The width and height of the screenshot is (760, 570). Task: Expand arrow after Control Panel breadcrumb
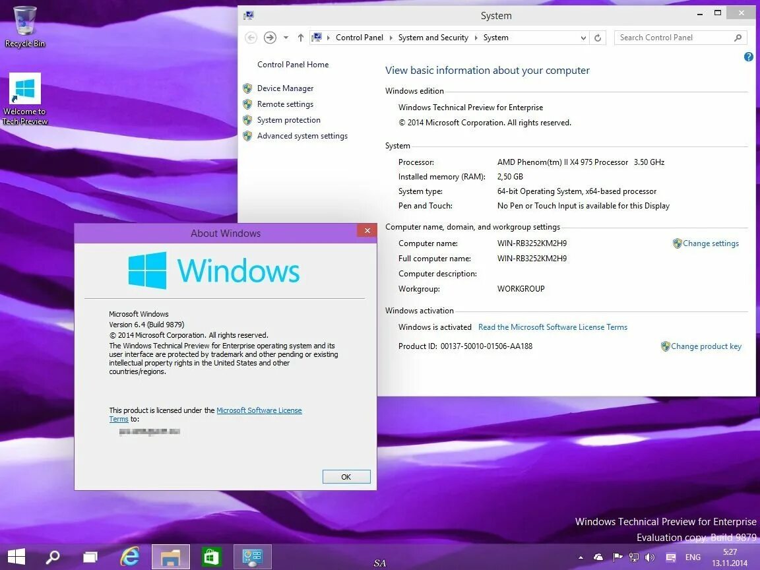(x=391, y=38)
